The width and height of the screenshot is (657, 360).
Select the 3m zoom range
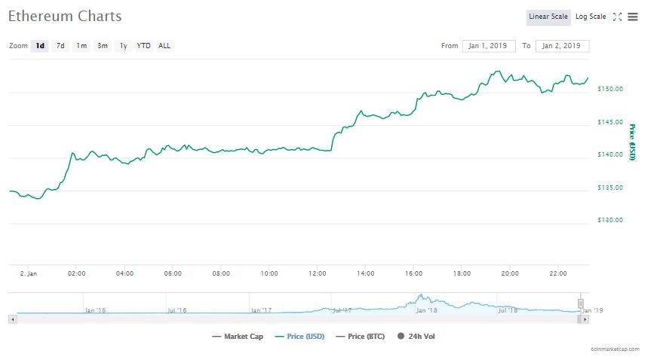tap(103, 46)
